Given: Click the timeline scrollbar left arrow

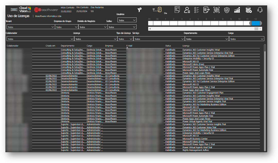Looking at the screenshot, I should 150,29.
